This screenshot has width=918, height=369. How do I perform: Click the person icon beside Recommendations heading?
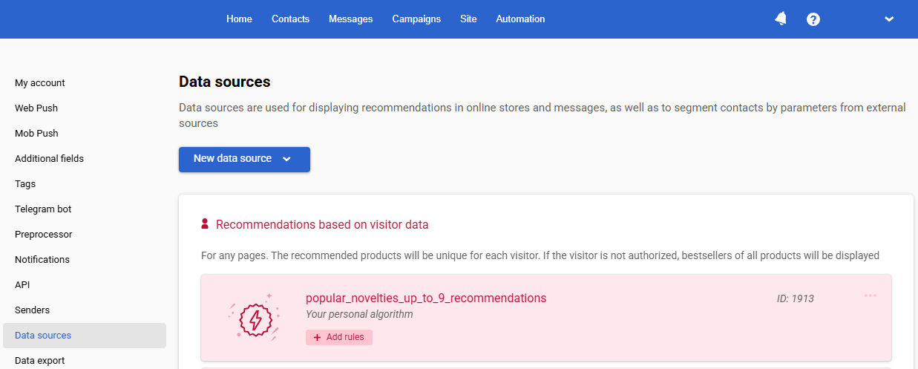point(206,223)
